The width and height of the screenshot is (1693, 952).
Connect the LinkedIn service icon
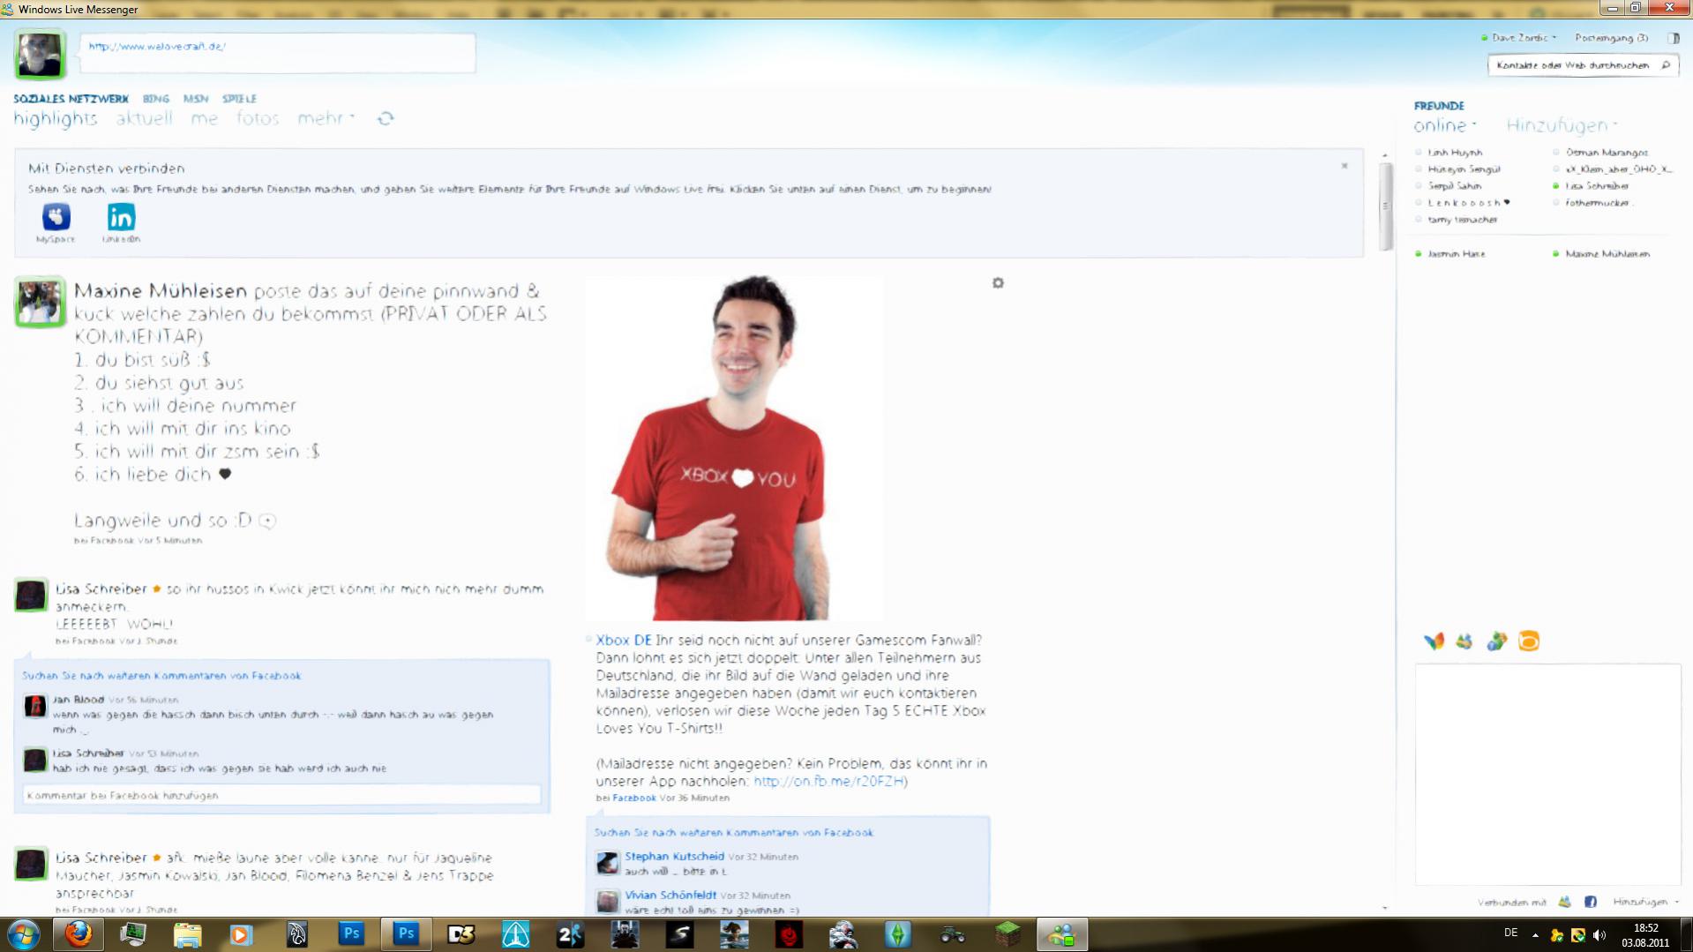121,217
